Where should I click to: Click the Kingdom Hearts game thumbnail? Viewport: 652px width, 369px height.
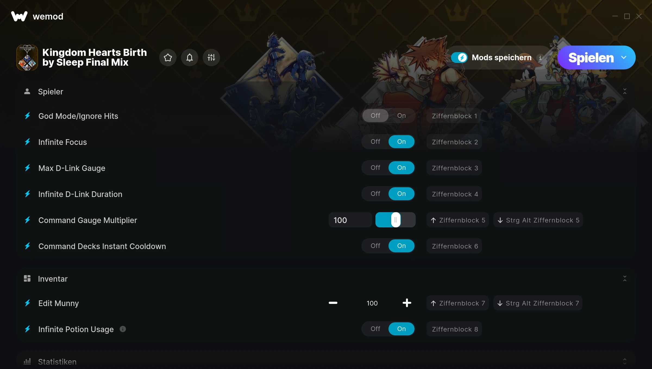point(27,58)
